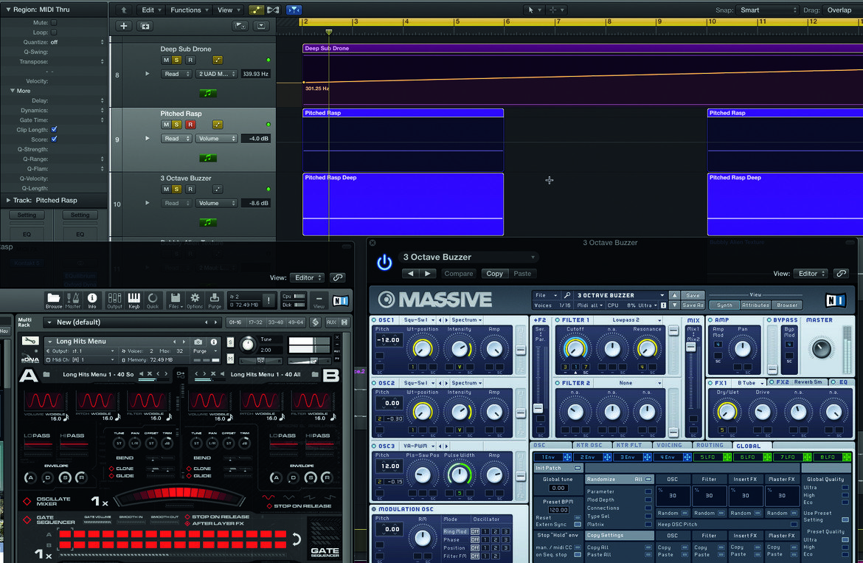Viewport: 863px width, 563px height.
Task: Open the Kontakt Options gear
Action: coord(195,300)
